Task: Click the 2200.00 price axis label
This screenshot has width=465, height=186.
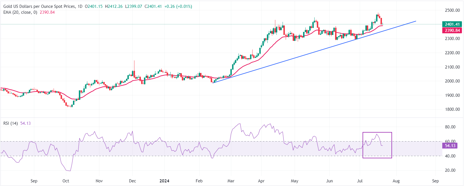Action: tap(452, 53)
